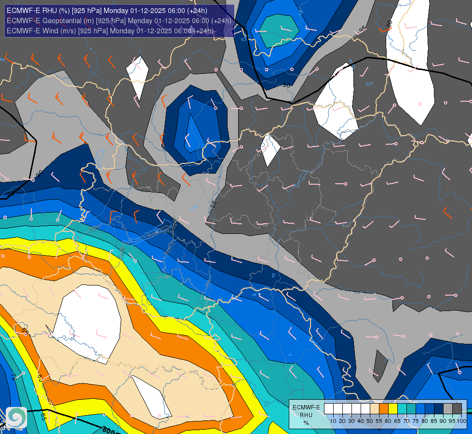
Task: Pick the orange 55-60% humidity swatch
Action: click(383, 409)
